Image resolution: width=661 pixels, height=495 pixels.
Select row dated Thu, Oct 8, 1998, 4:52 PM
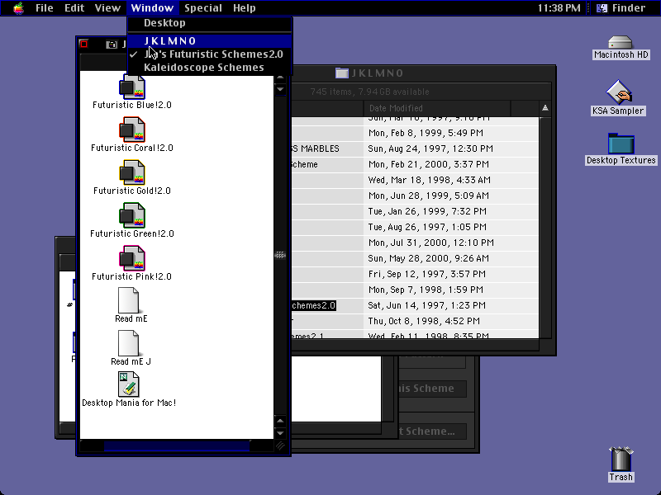[x=415, y=321]
